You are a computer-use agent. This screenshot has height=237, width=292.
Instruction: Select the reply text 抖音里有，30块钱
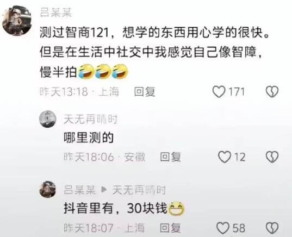pos(124,208)
